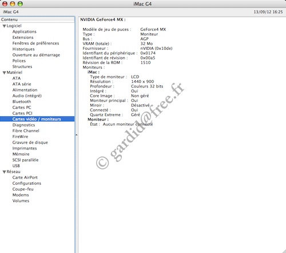
Task: Minimize the iMac G4 window
Action: pos(13,3)
